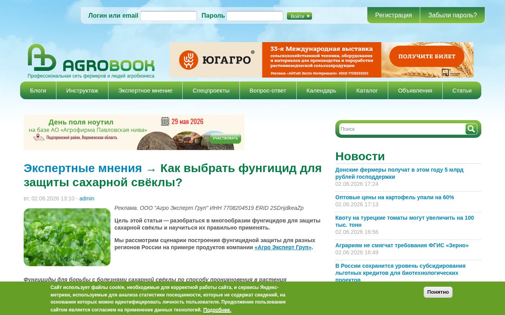Visit the Каталог section

coord(367,91)
